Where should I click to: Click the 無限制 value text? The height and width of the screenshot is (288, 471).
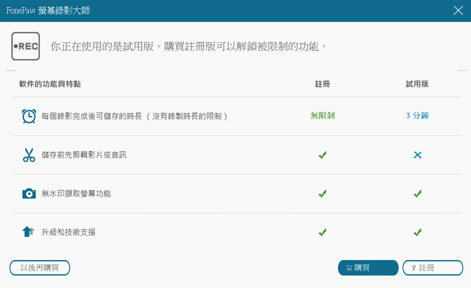point(323,116)
